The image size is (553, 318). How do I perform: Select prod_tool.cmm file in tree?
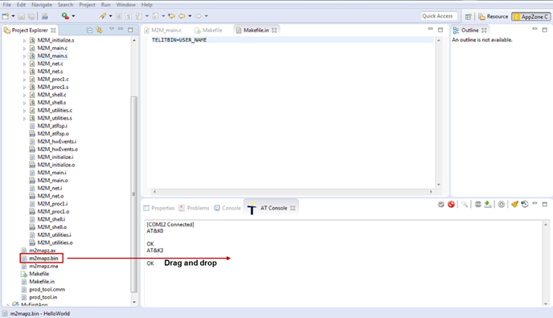(x=47, y=289)
